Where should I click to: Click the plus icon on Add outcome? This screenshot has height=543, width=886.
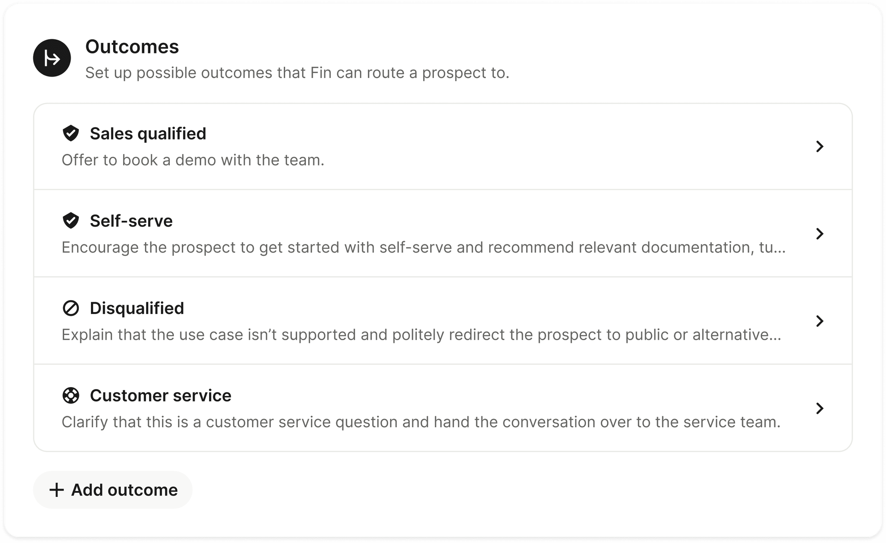click(x=56, y=490)
